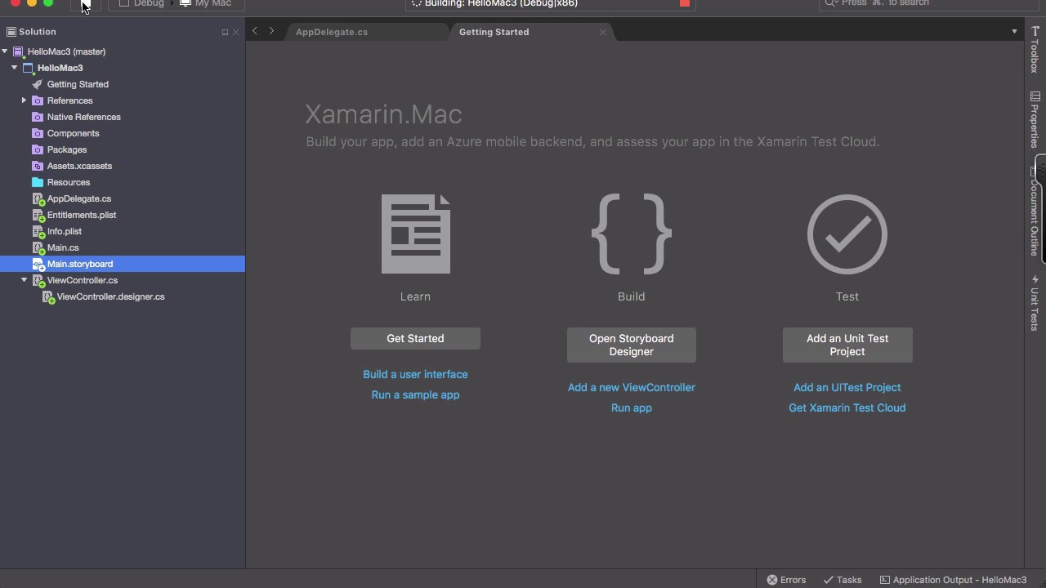This screenshot has width=1046, height=588.
Task: Click the Learn document icon
Action: tap(415, 234)
